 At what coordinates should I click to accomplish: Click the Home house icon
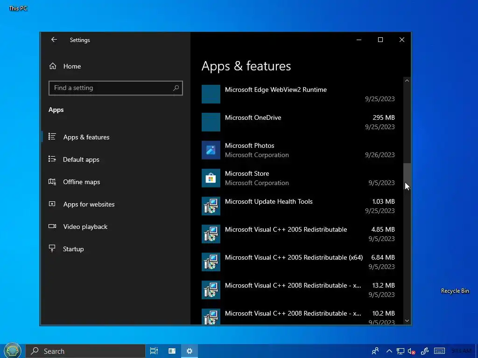53,66
